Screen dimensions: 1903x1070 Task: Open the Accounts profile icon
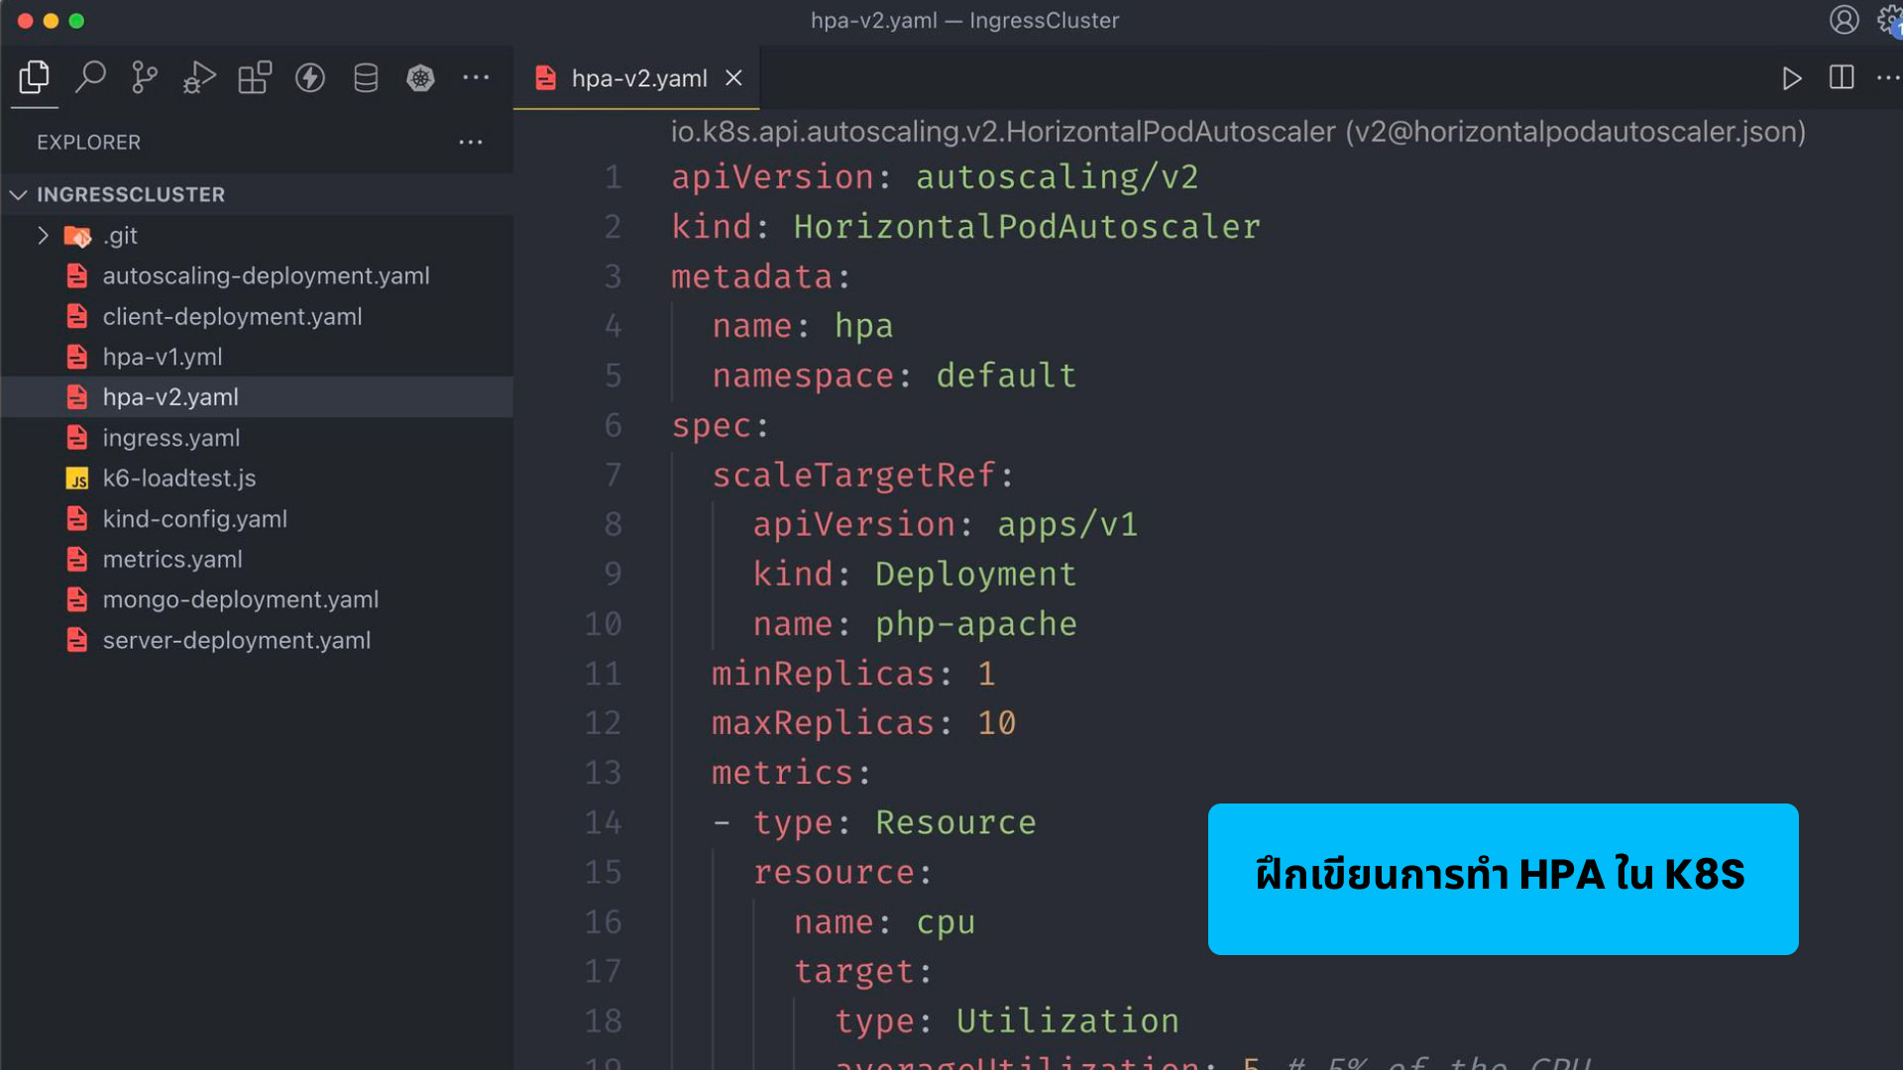[1845, 20]
